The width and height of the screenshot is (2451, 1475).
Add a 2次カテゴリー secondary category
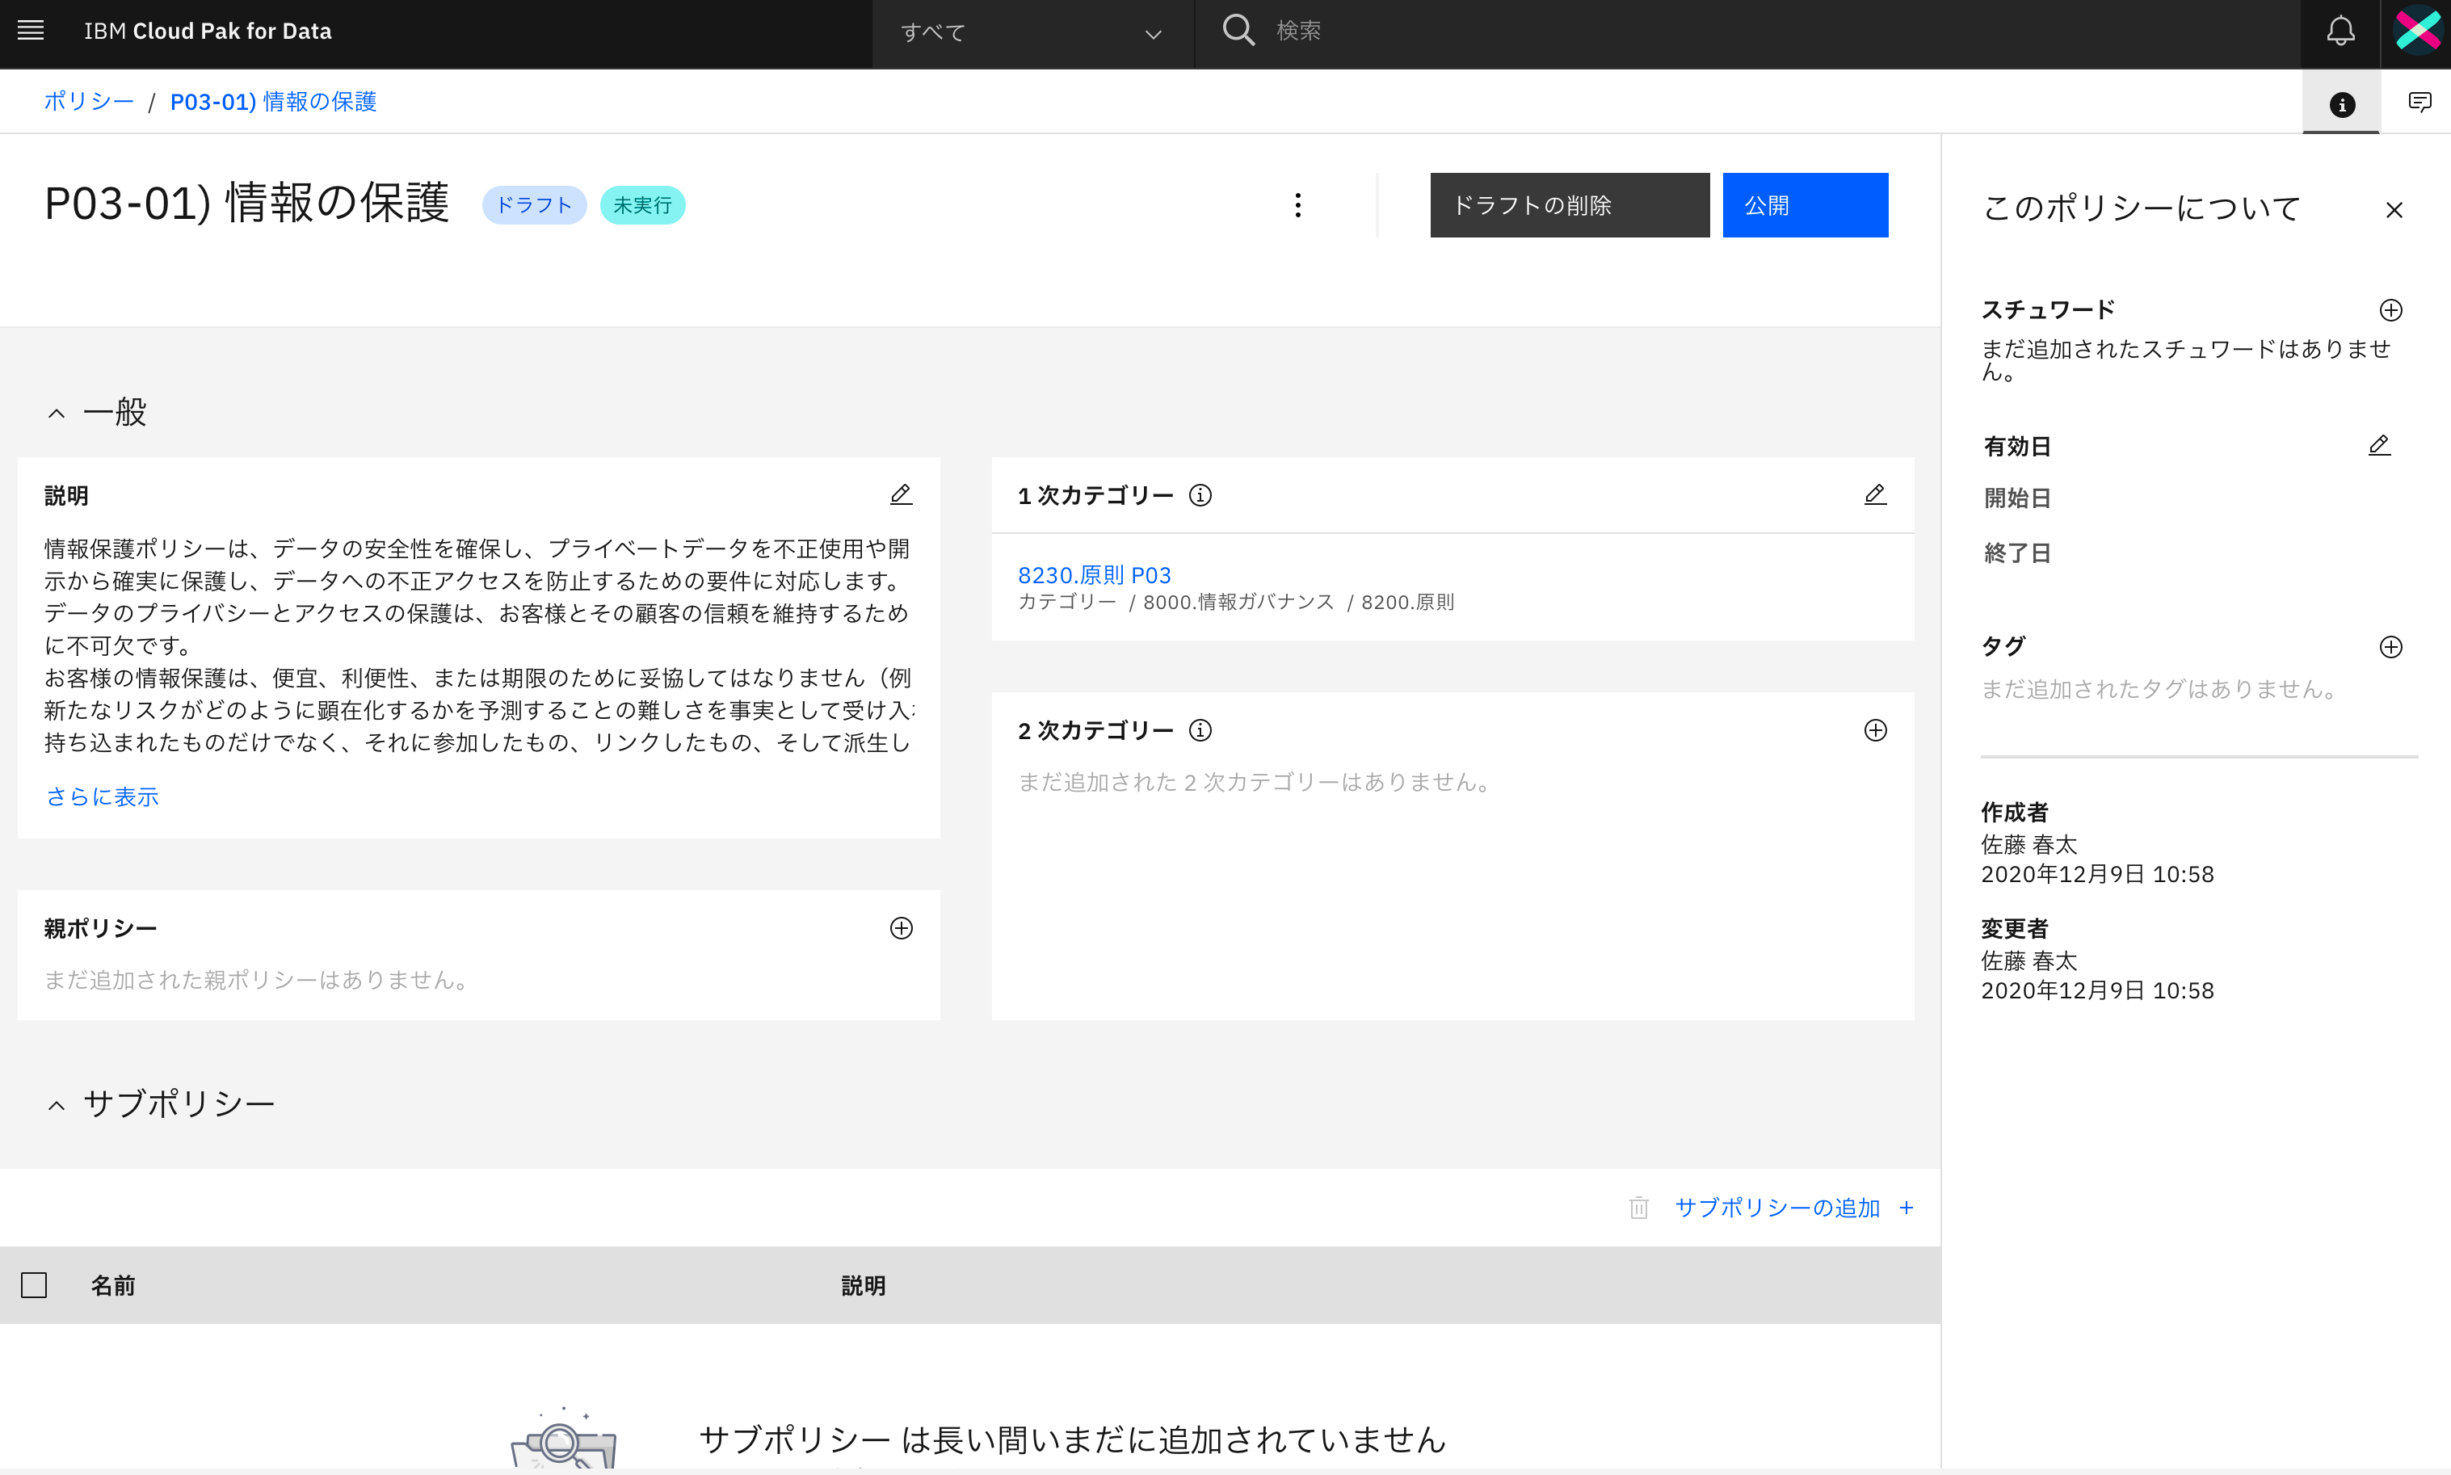tap(1874, 730)
